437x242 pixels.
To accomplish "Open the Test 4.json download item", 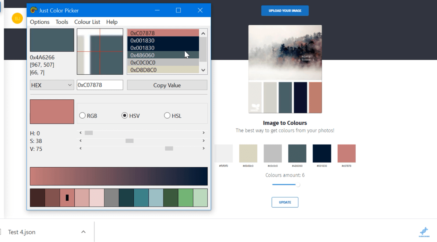I will tap(21, 232).
